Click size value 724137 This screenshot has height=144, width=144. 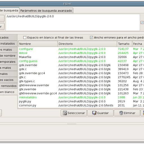point(123,49)
